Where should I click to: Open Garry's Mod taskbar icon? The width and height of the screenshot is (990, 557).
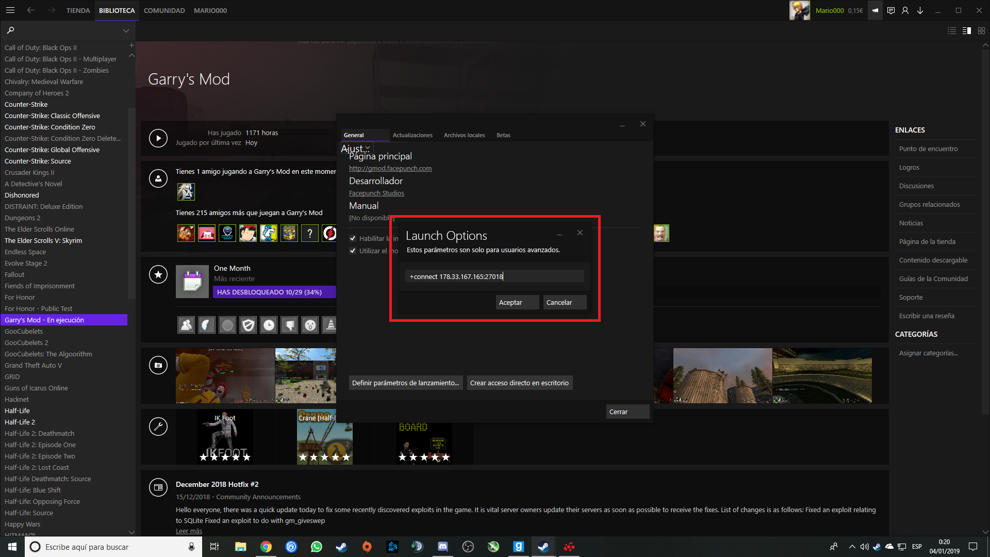519,547
